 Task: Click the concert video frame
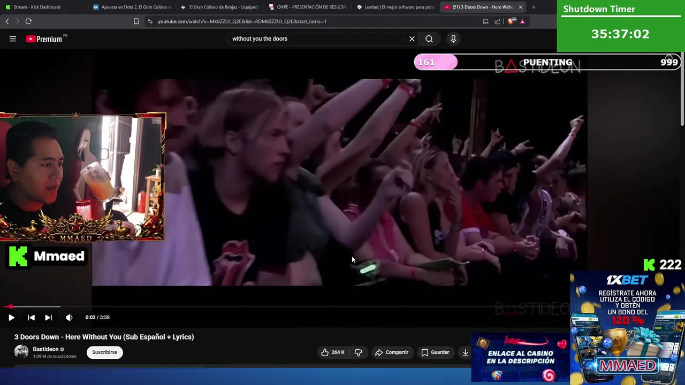pyautogui.click(x=339, y=182)
